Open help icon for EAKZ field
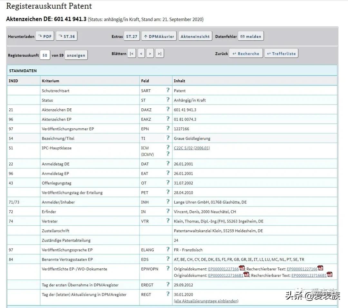The height and width of the screenshot is (308, 348). [x=168, y=119]
